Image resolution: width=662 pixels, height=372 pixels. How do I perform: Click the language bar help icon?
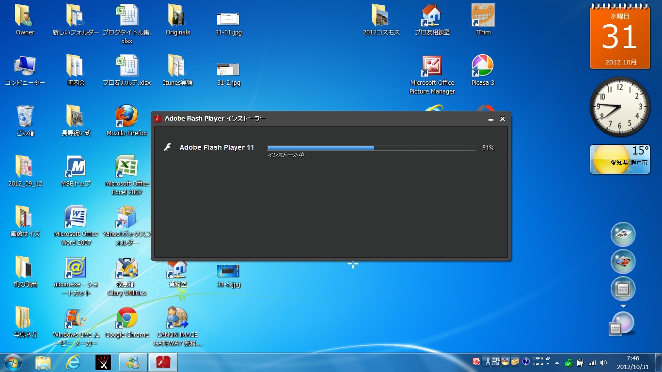tap(526, 362)
